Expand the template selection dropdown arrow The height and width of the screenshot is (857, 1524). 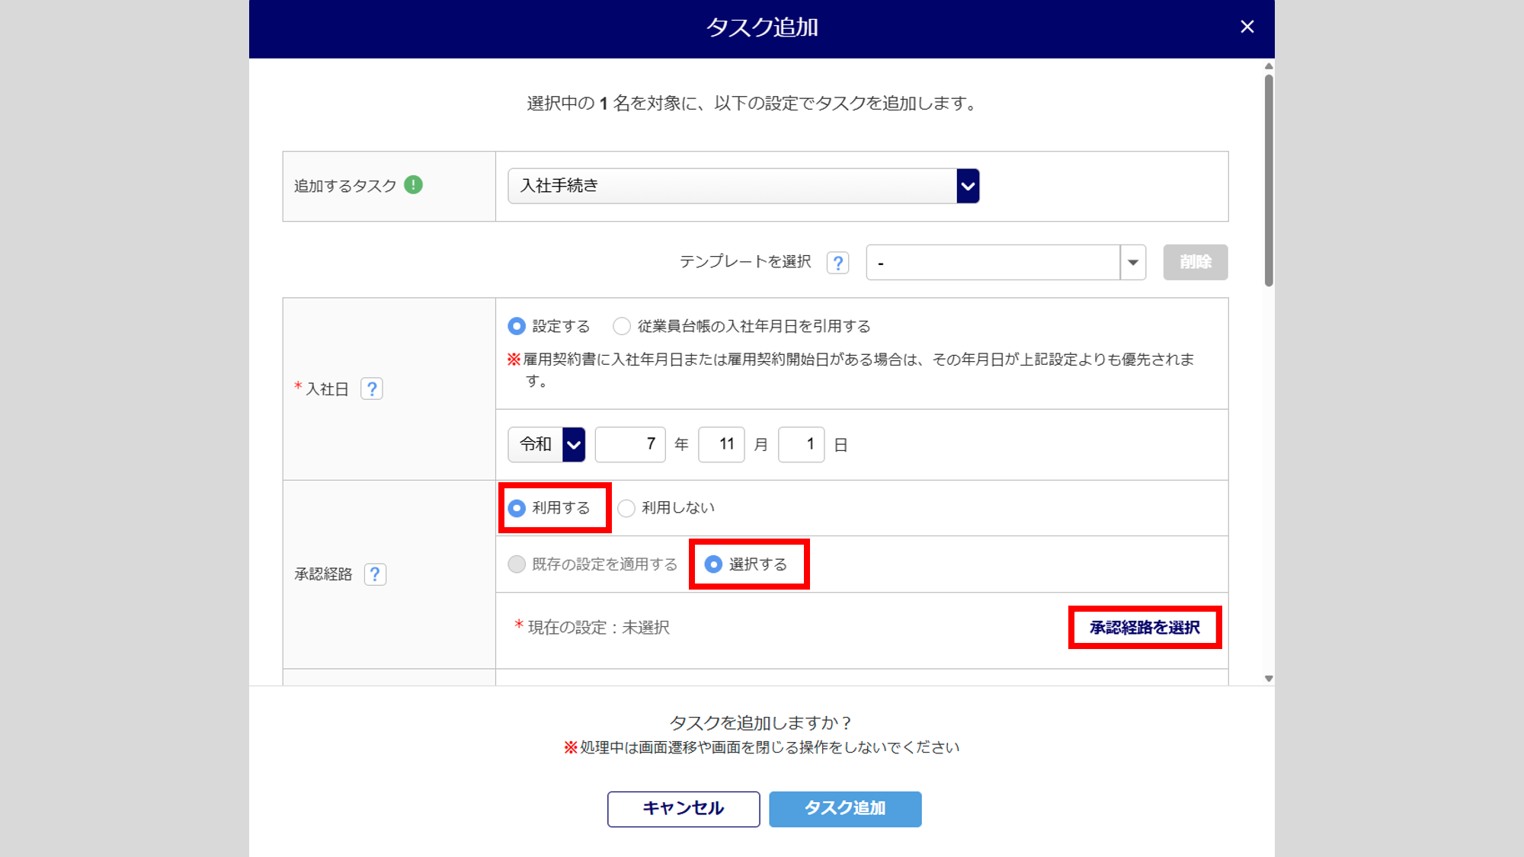pyautogui.click(x=1132, y=263)
